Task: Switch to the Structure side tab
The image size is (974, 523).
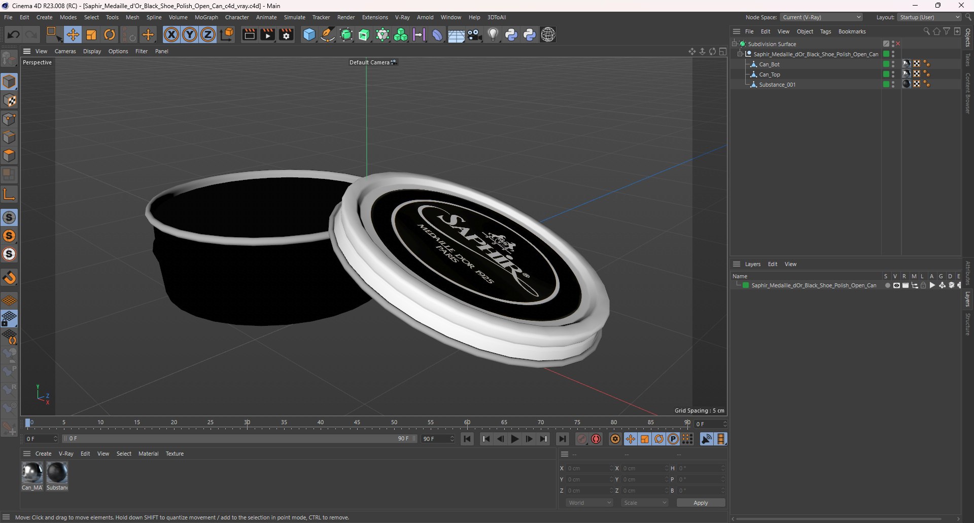Action: pyautogui.click(x=968, y=324)
